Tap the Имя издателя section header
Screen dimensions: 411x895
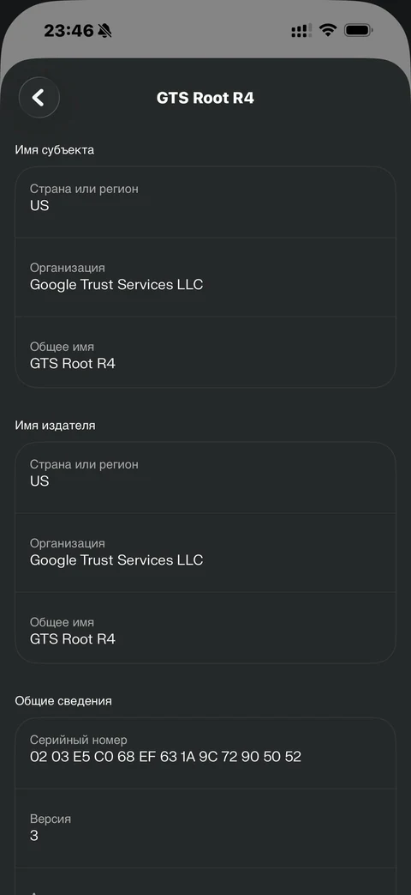click(x=55, y=426)
